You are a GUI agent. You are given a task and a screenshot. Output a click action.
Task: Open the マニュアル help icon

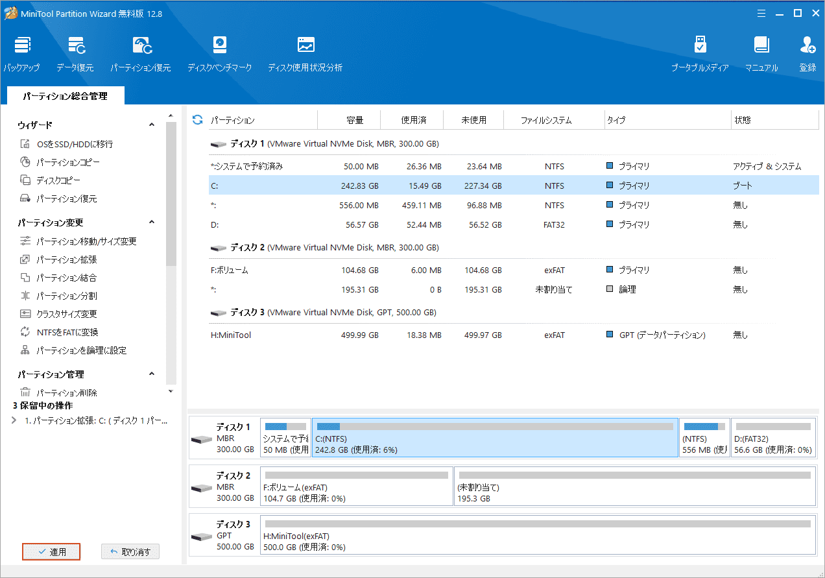761,54
